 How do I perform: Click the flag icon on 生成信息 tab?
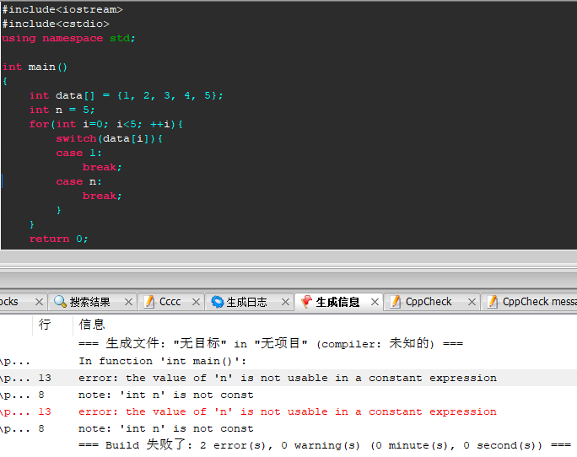tap(306, 302)
